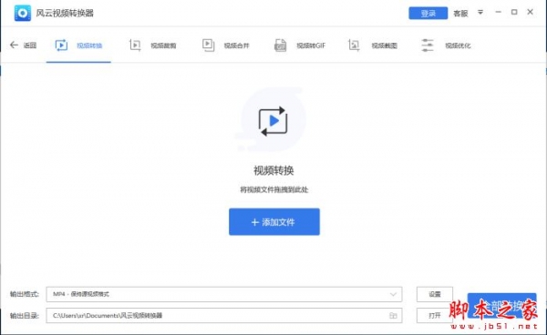
Task: Minimize the window
Action: coord(498,12)
